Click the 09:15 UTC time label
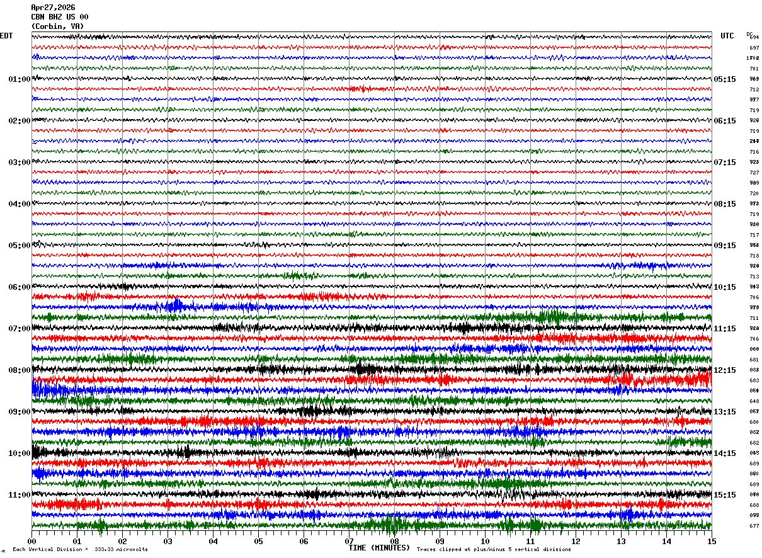The width and height of the screenshot is (762, 558). [724, 246]
